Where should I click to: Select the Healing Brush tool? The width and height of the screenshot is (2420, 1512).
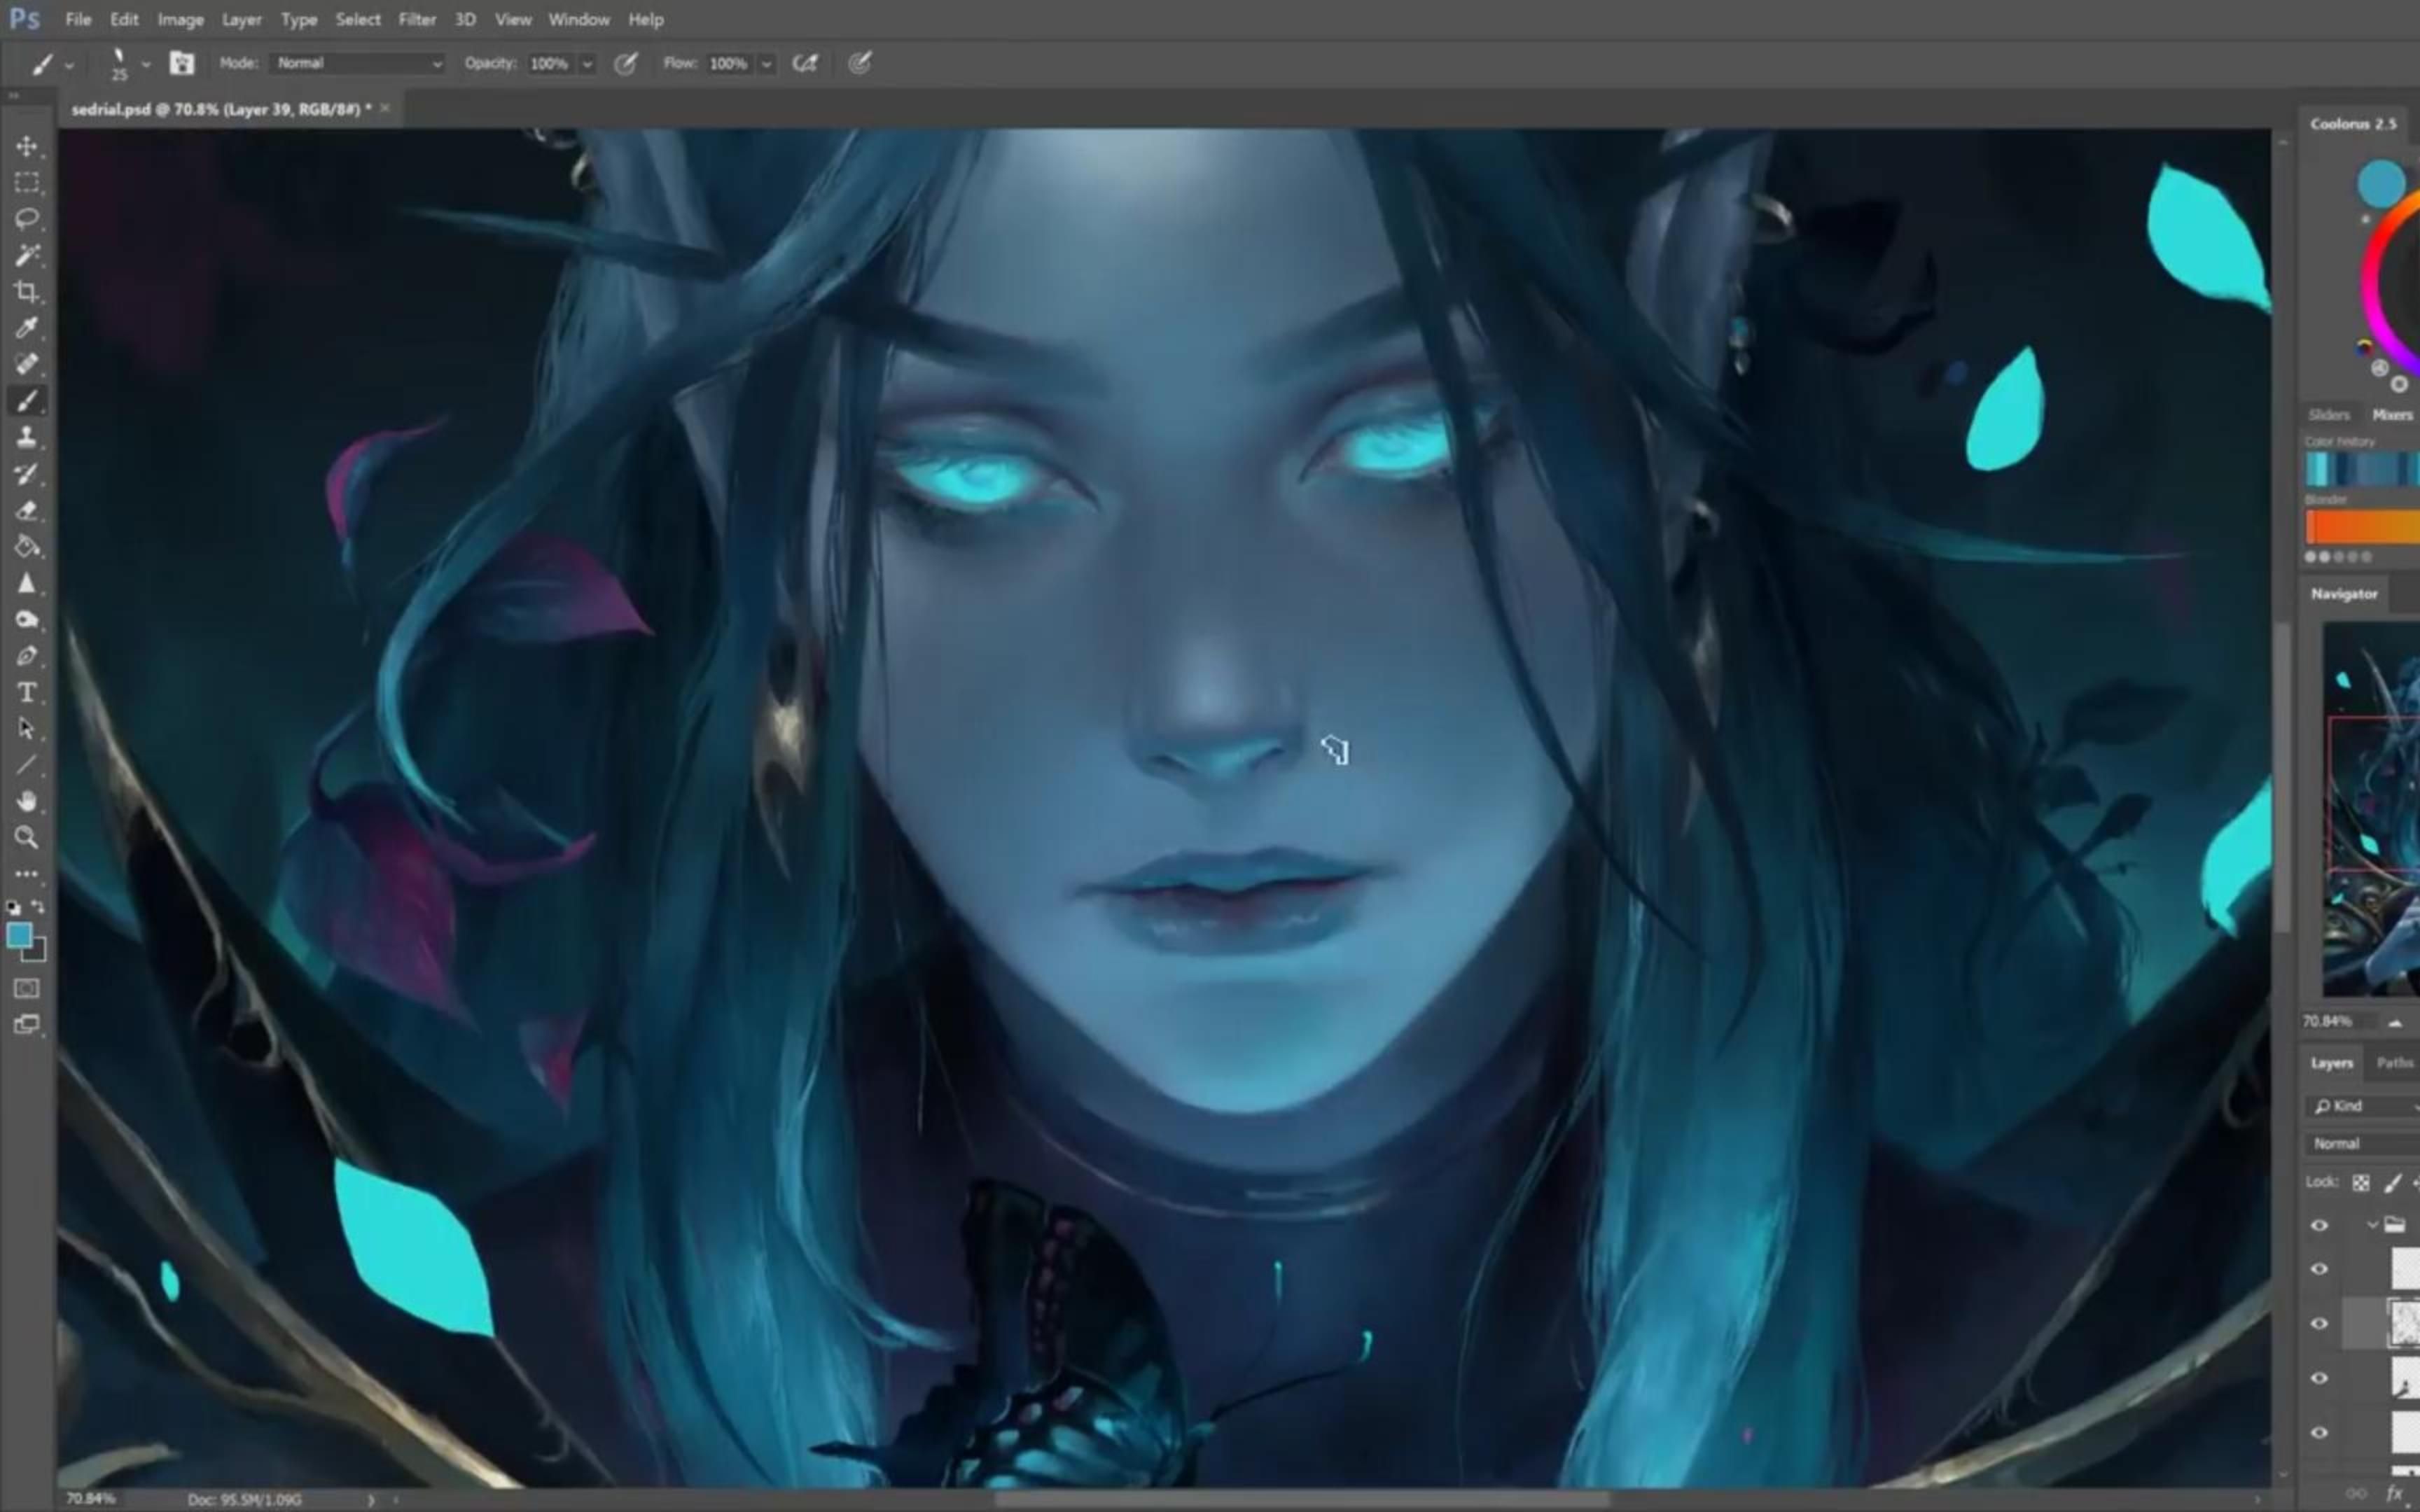(x=27, y=364)
